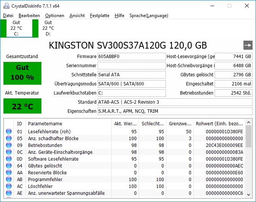Screen dimensions: 256x202
Task: Select Anz. Geräte-Einschaltvorgänge row text
Action: [60, 152]
